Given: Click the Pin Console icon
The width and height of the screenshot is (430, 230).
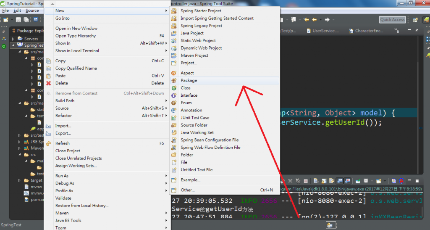Looking at the screenshot, I should (x=358, y=181).
